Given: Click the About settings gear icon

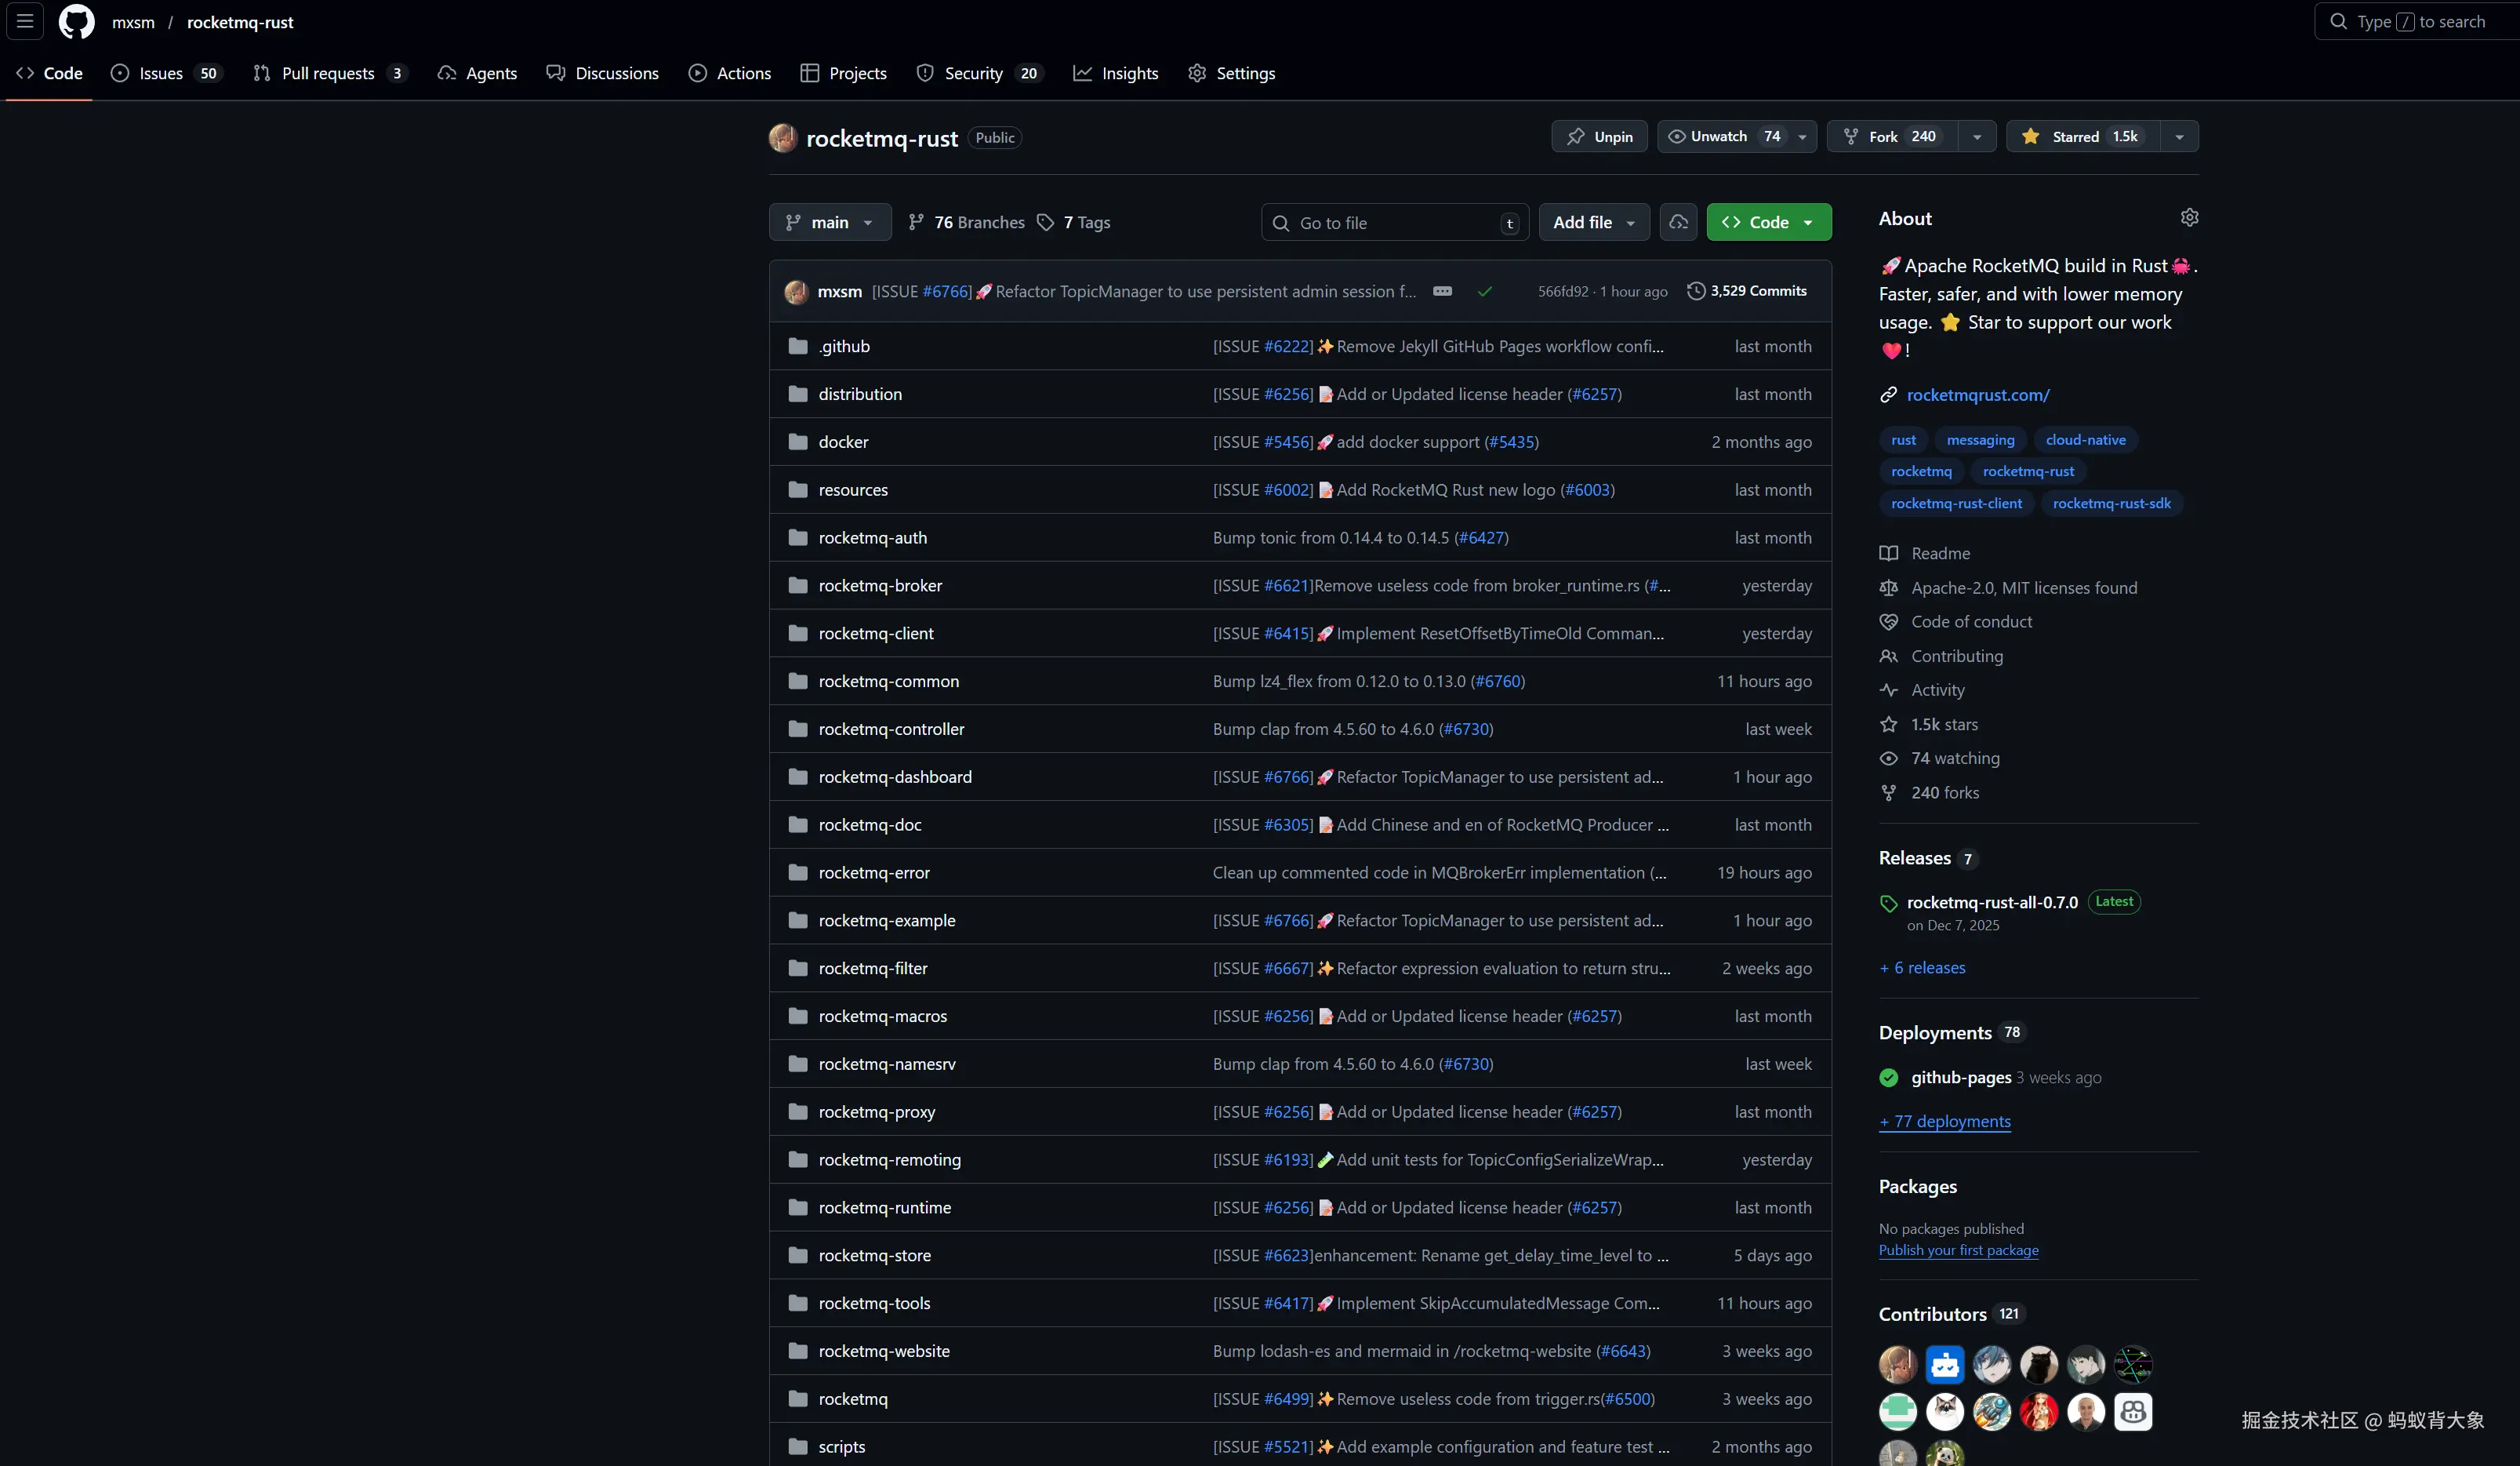Looking at the screenshot, I should (x=2189, y=217).
